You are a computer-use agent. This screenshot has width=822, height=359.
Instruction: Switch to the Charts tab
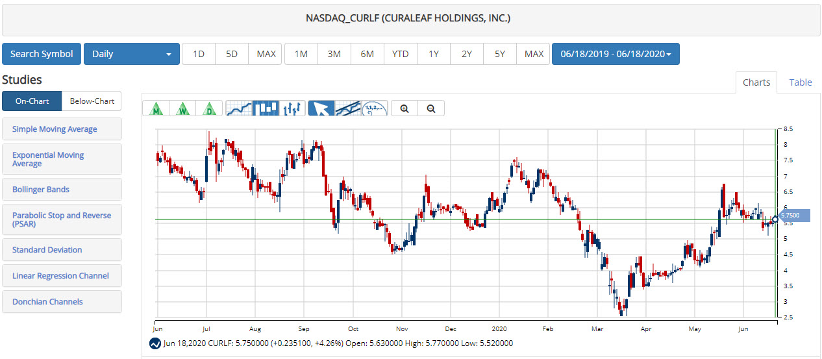pyautogui.click(x=756, y=82)
